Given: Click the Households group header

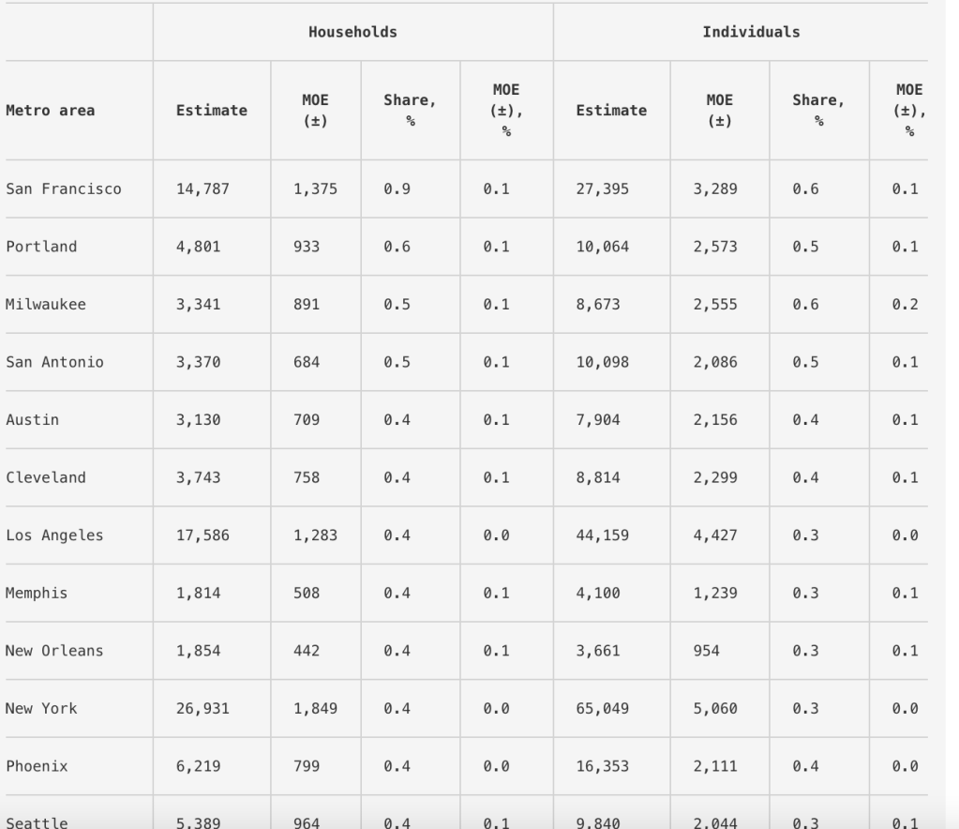Looking at the screenshot, I should (352, 32).
